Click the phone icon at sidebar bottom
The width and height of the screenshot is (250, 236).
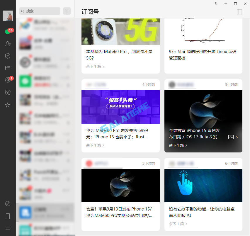click(x=8, y=216)
